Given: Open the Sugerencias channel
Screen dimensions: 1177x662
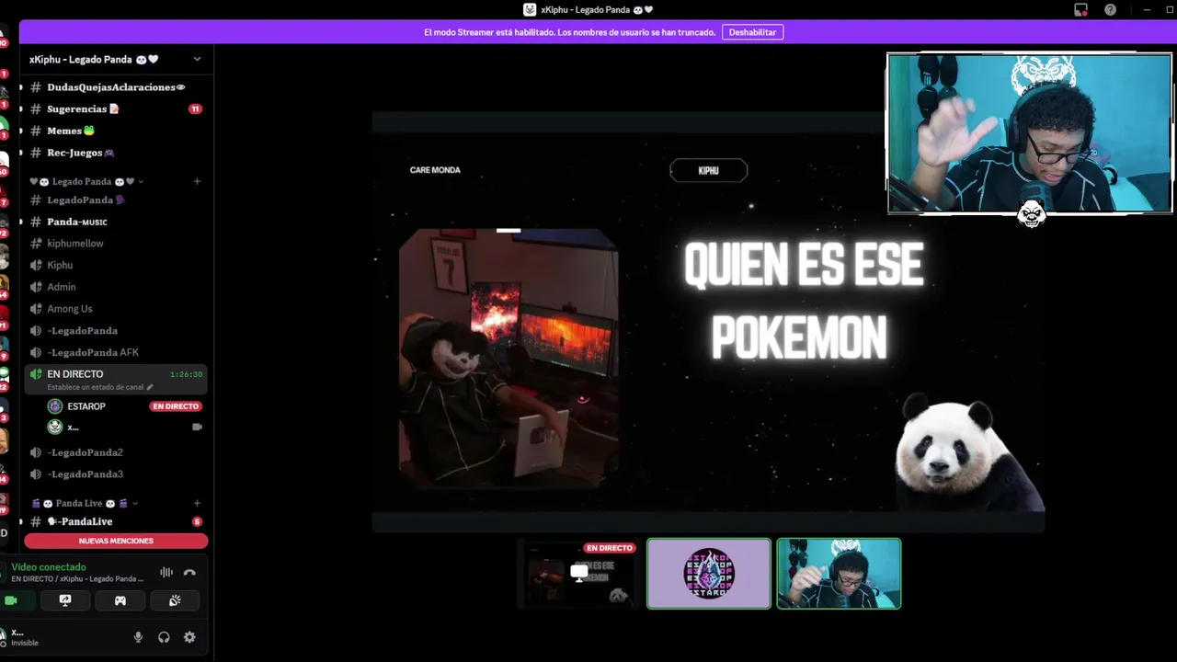Looking at the screenshot, I should pos(116,108).
